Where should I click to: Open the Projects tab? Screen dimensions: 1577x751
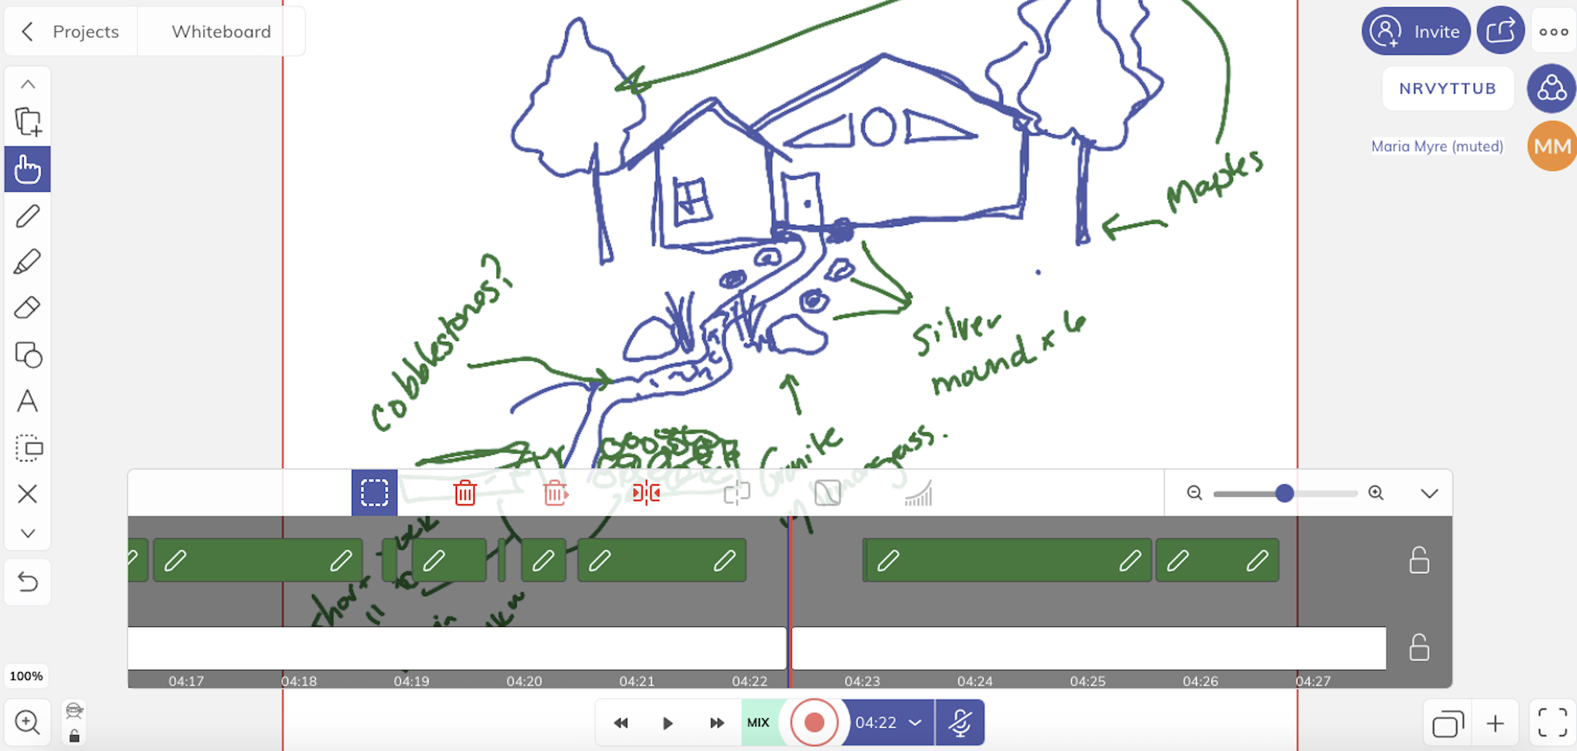tap(84, 31)
